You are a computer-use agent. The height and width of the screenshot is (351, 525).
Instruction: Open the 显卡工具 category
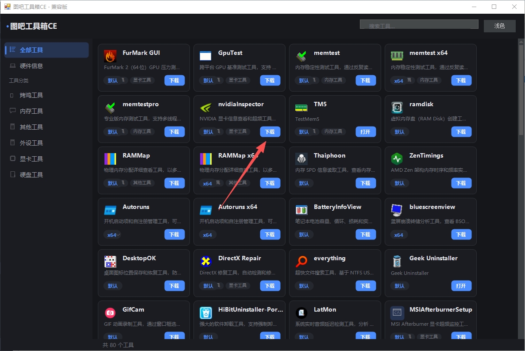(46, 159)
